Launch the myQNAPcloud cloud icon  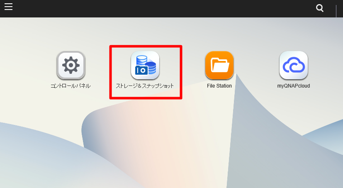[294, 65]
